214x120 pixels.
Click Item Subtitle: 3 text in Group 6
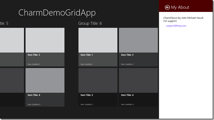click(x=127, y=64)
